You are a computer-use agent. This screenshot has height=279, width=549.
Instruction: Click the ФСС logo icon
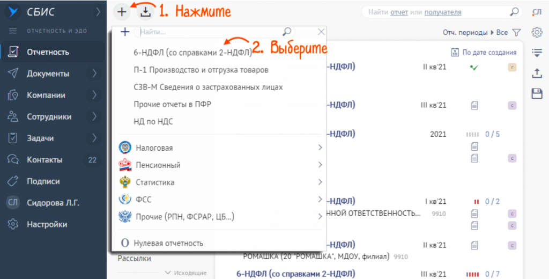tap(125, 199)
